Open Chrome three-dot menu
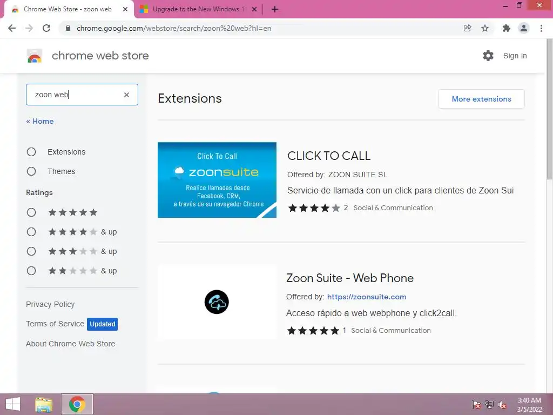The height and width of the screenshot is (415, 553). pyautogui.click(x=541, y=28)
